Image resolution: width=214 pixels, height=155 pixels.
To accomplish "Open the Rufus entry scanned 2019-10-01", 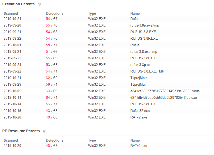I will pos(135,45).
